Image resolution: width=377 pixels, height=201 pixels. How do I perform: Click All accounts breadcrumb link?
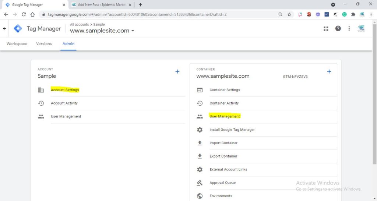tap(80, 25)
